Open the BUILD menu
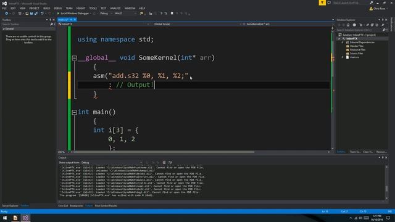Viewport: 395px width, 222px height. [47, 8]
